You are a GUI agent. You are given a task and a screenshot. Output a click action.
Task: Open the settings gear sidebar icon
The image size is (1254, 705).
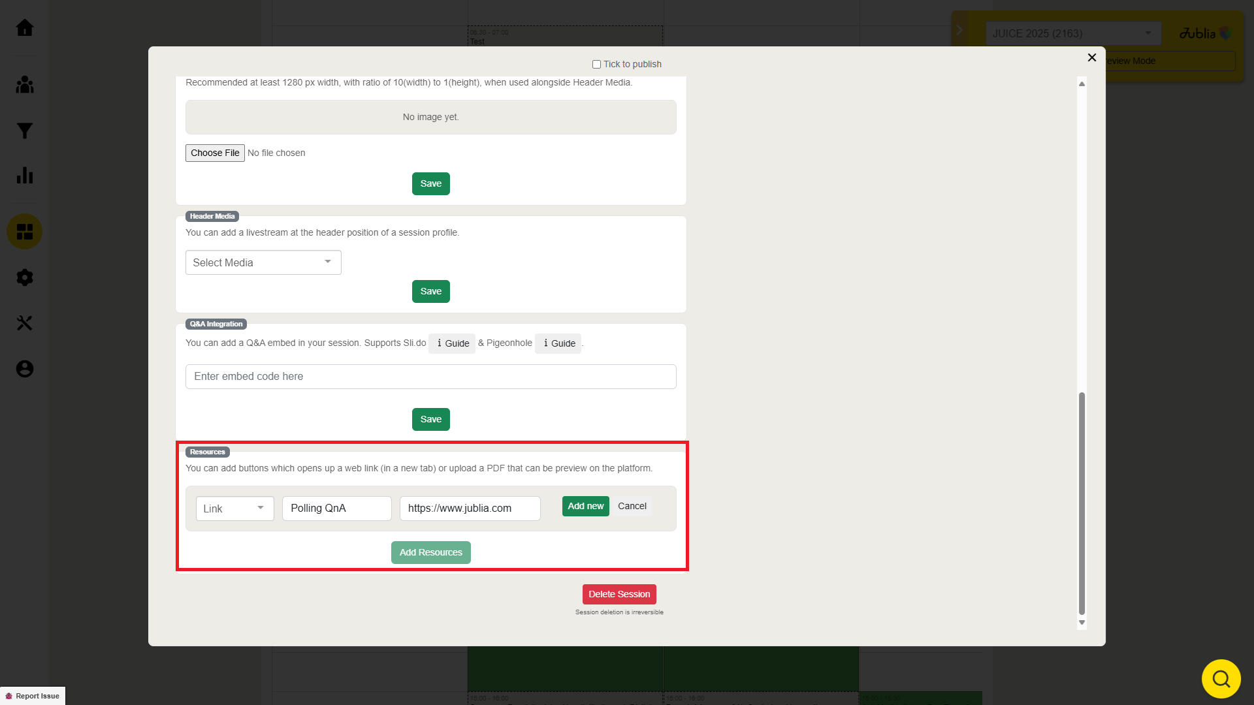(x=25, y=277)
